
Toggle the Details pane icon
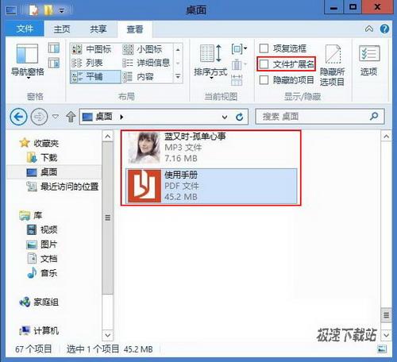coord(54,63)
